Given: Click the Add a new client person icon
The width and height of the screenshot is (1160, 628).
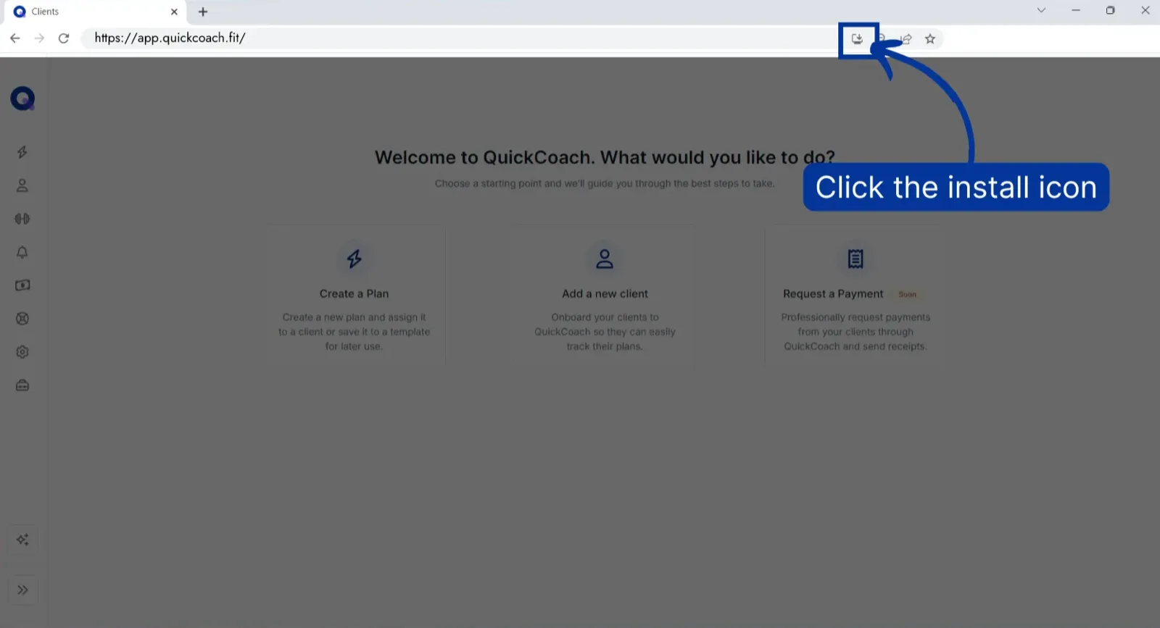Looking at the screenshot, I should [605, 259].
